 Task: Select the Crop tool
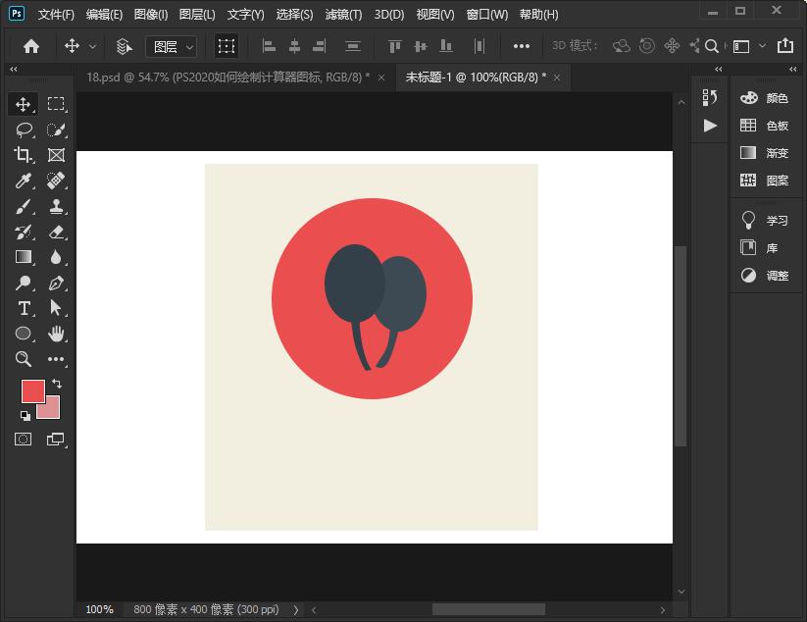24,155
